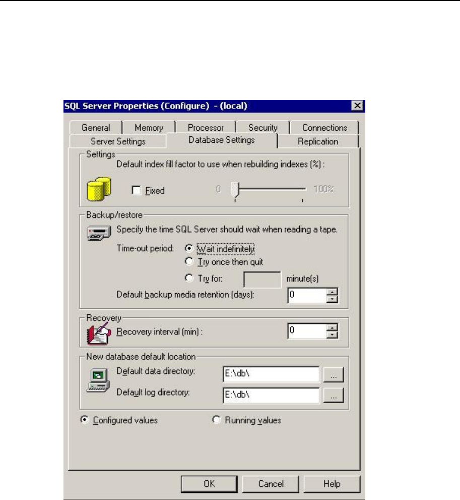Go to the Connections tab

coord(324,128)
